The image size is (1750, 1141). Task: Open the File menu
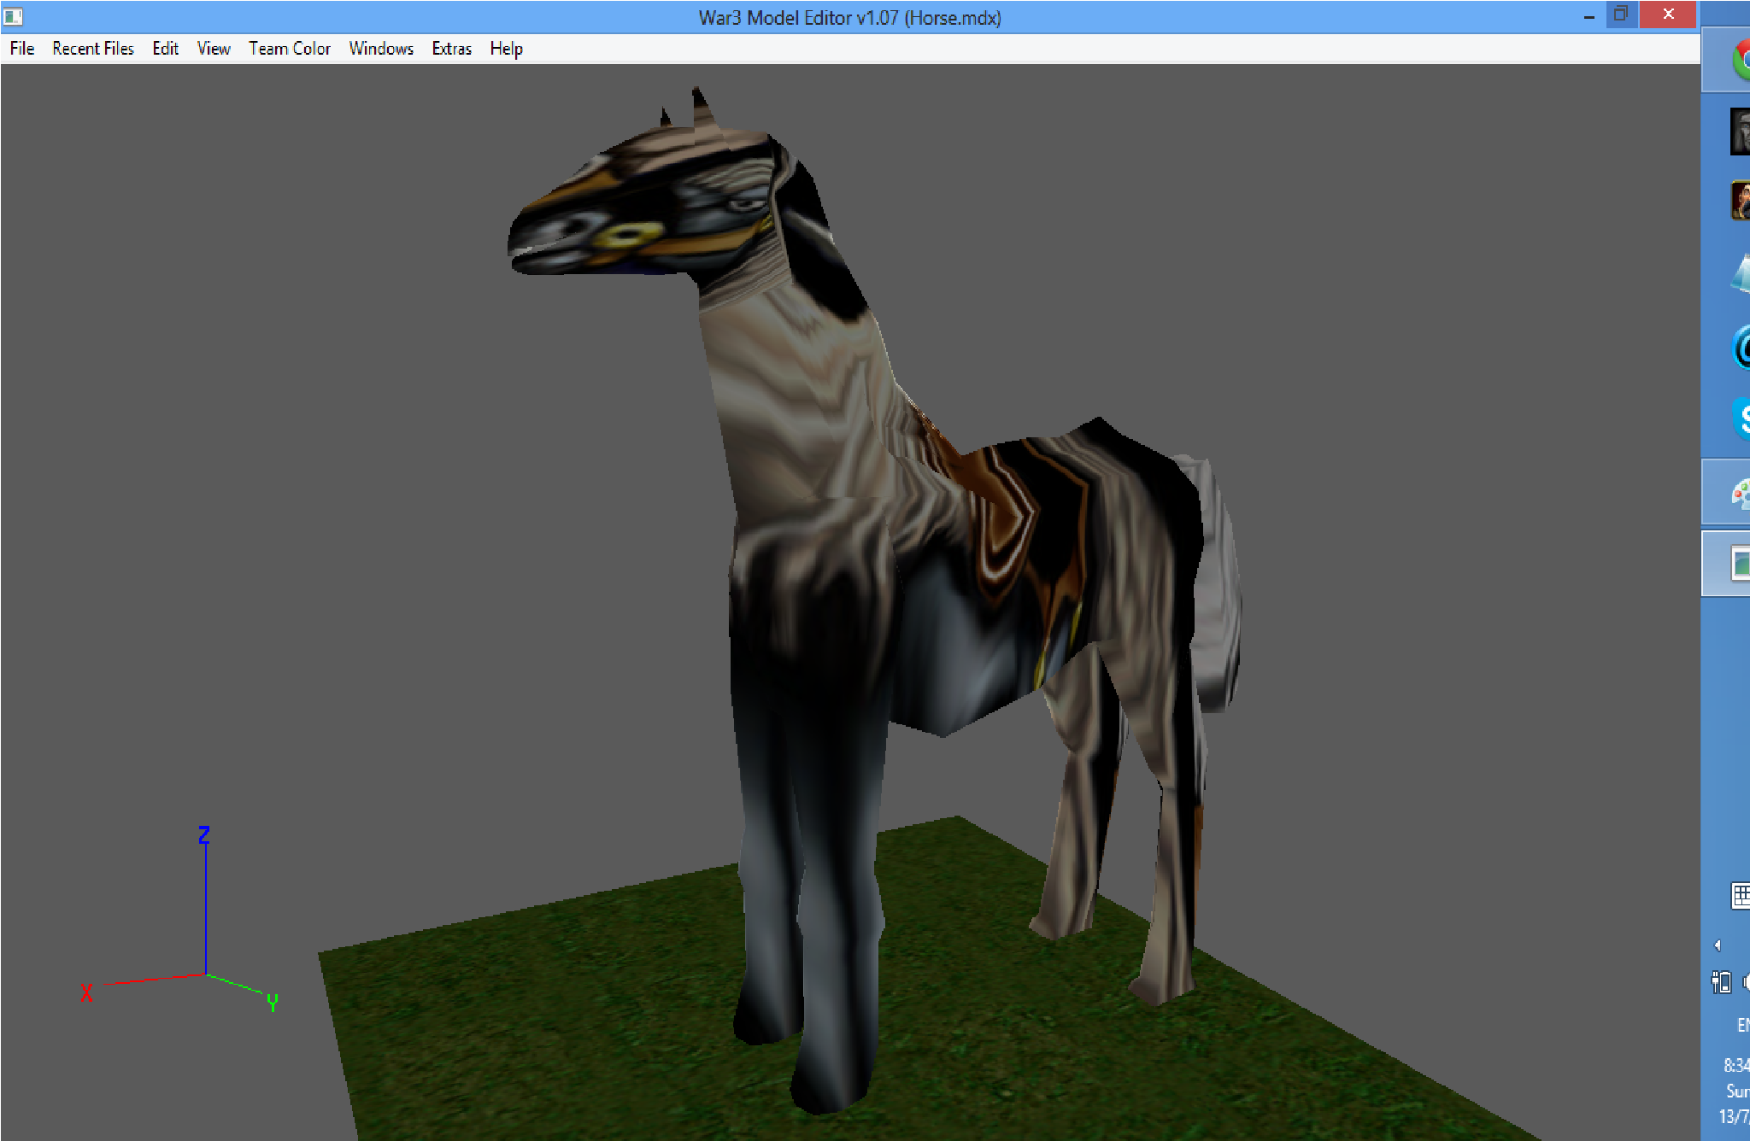[x=22, y=49]
